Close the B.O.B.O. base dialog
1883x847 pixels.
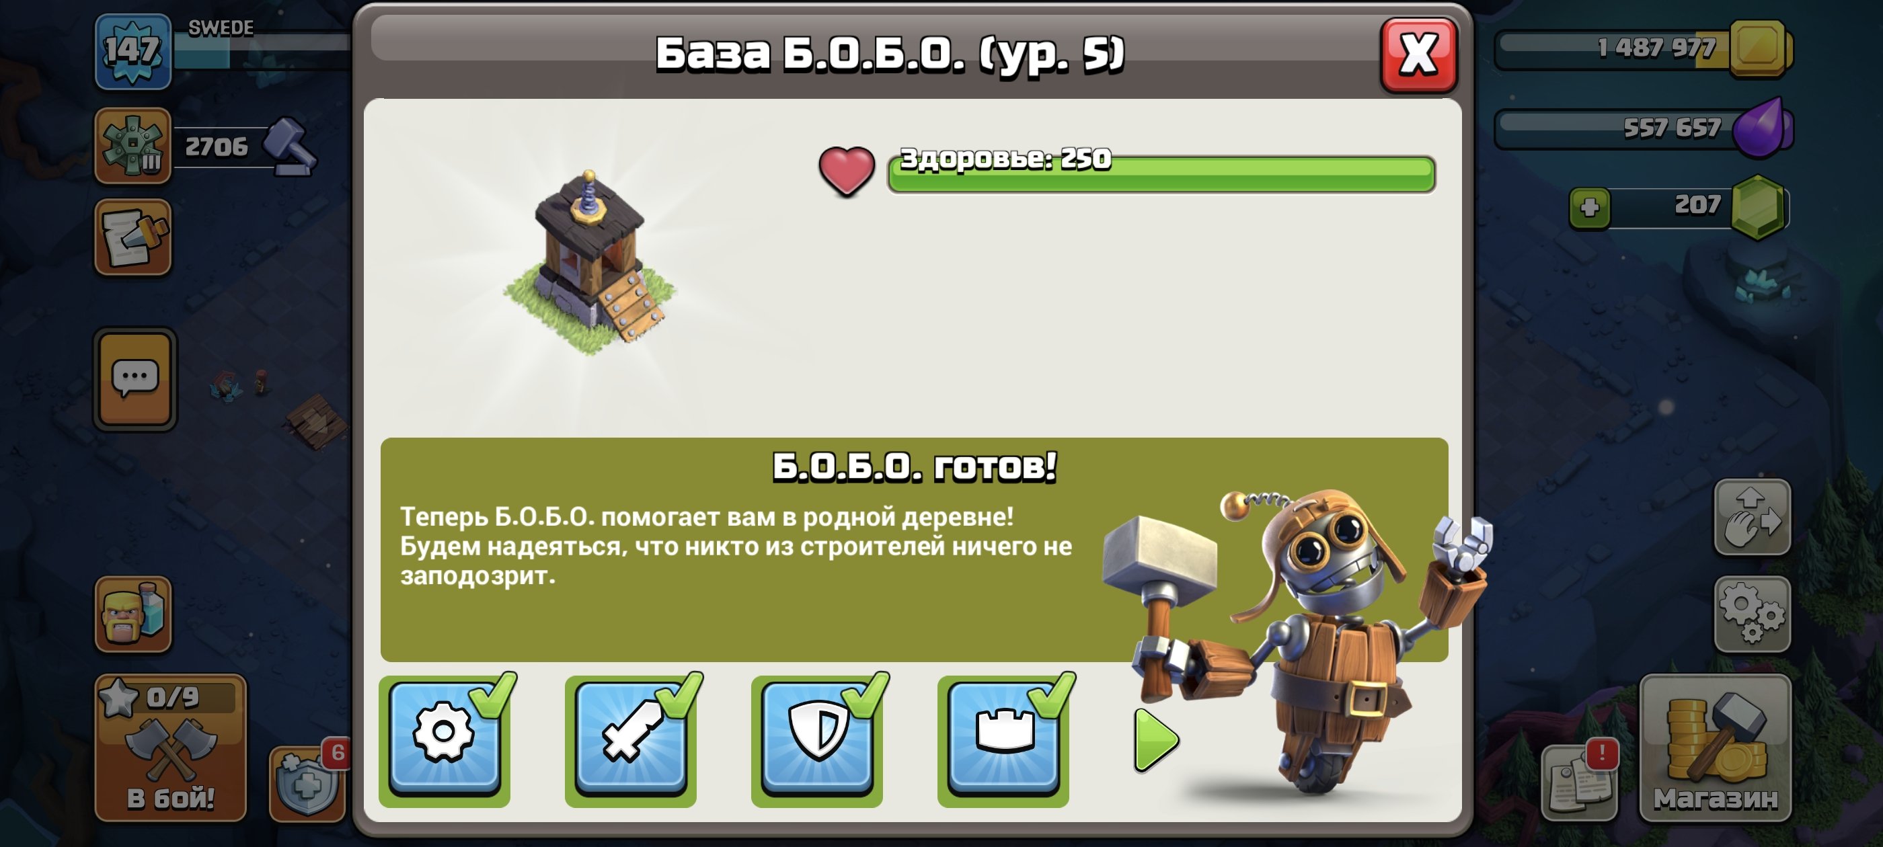click(1418, 54)
